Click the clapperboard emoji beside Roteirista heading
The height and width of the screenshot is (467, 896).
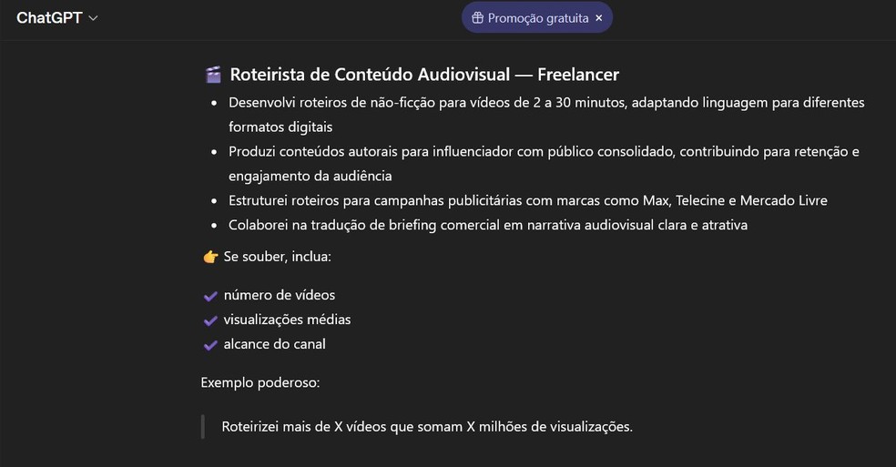[213, 75]
